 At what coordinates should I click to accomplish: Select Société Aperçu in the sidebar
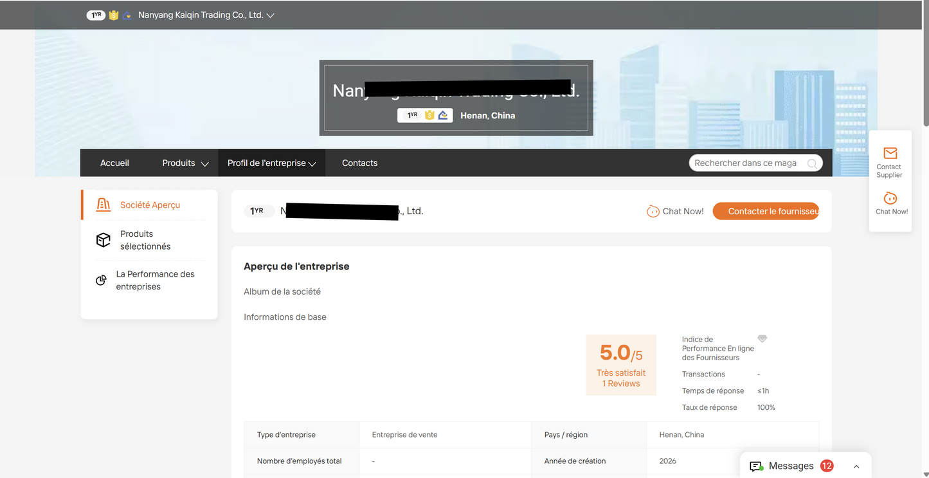coord(150,205)
